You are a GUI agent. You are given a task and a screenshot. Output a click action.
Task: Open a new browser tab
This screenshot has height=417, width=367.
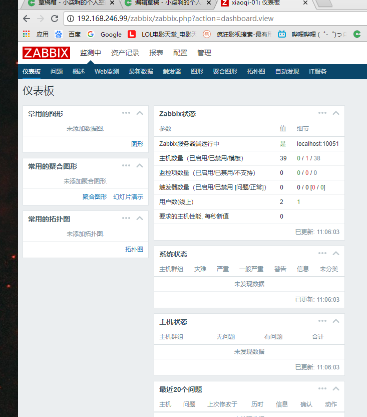click(x=323, y=3)
